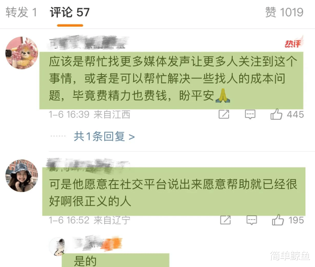Tap the blurred username of second commenter
The width and height of the screenshot is (315, 267).
click(87, 166)
